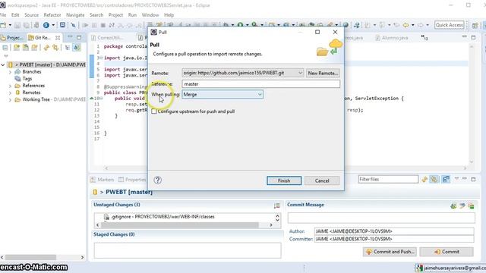
Task: Open the Search menu
Action: (x=96, y=15)
